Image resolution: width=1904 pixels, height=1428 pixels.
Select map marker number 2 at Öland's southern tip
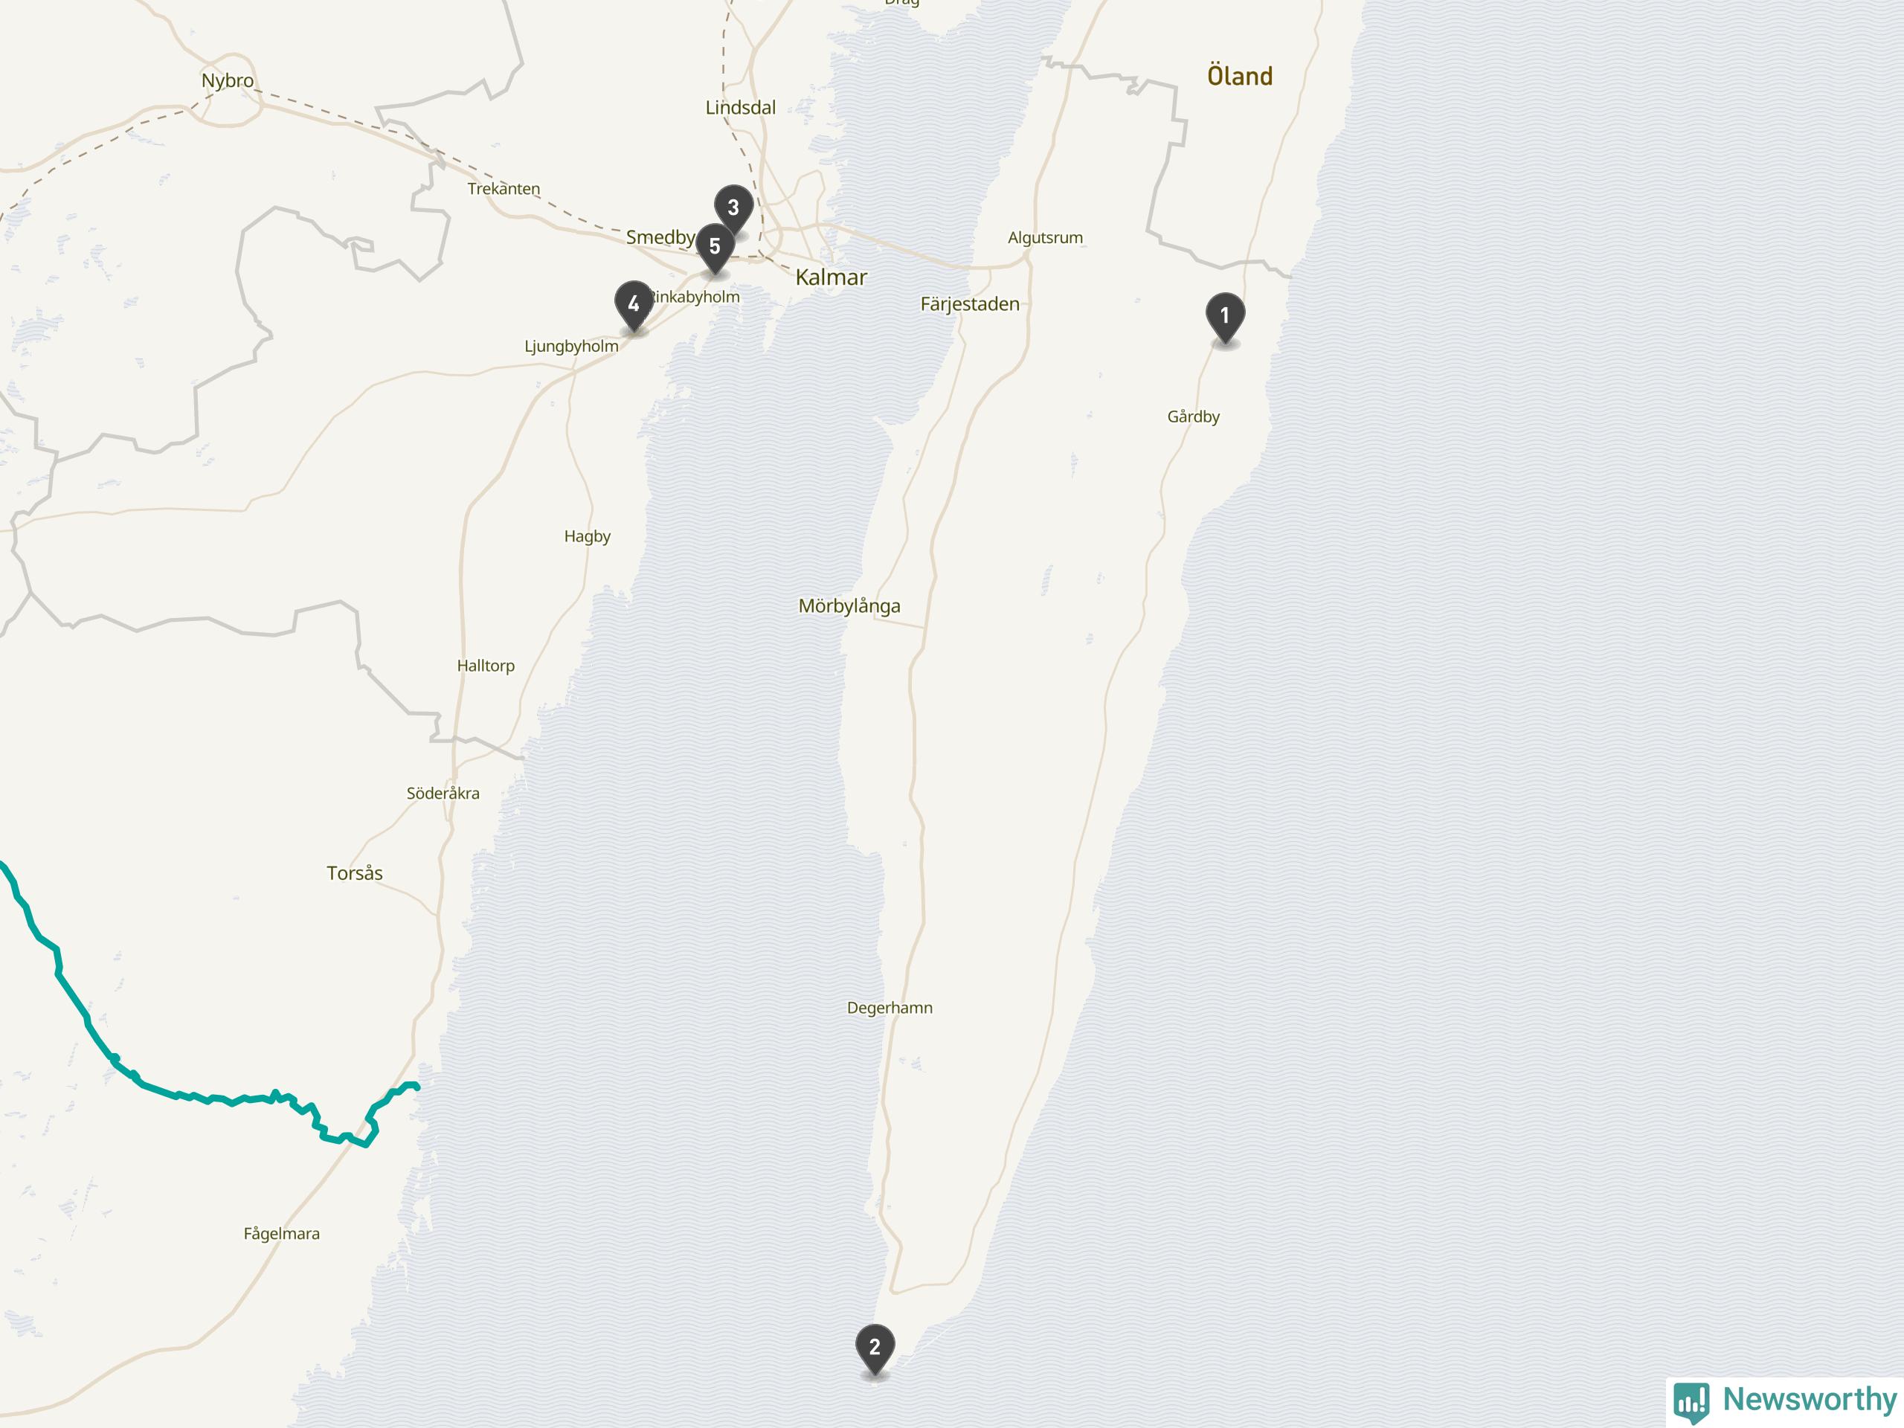(x=875, y=1349)
